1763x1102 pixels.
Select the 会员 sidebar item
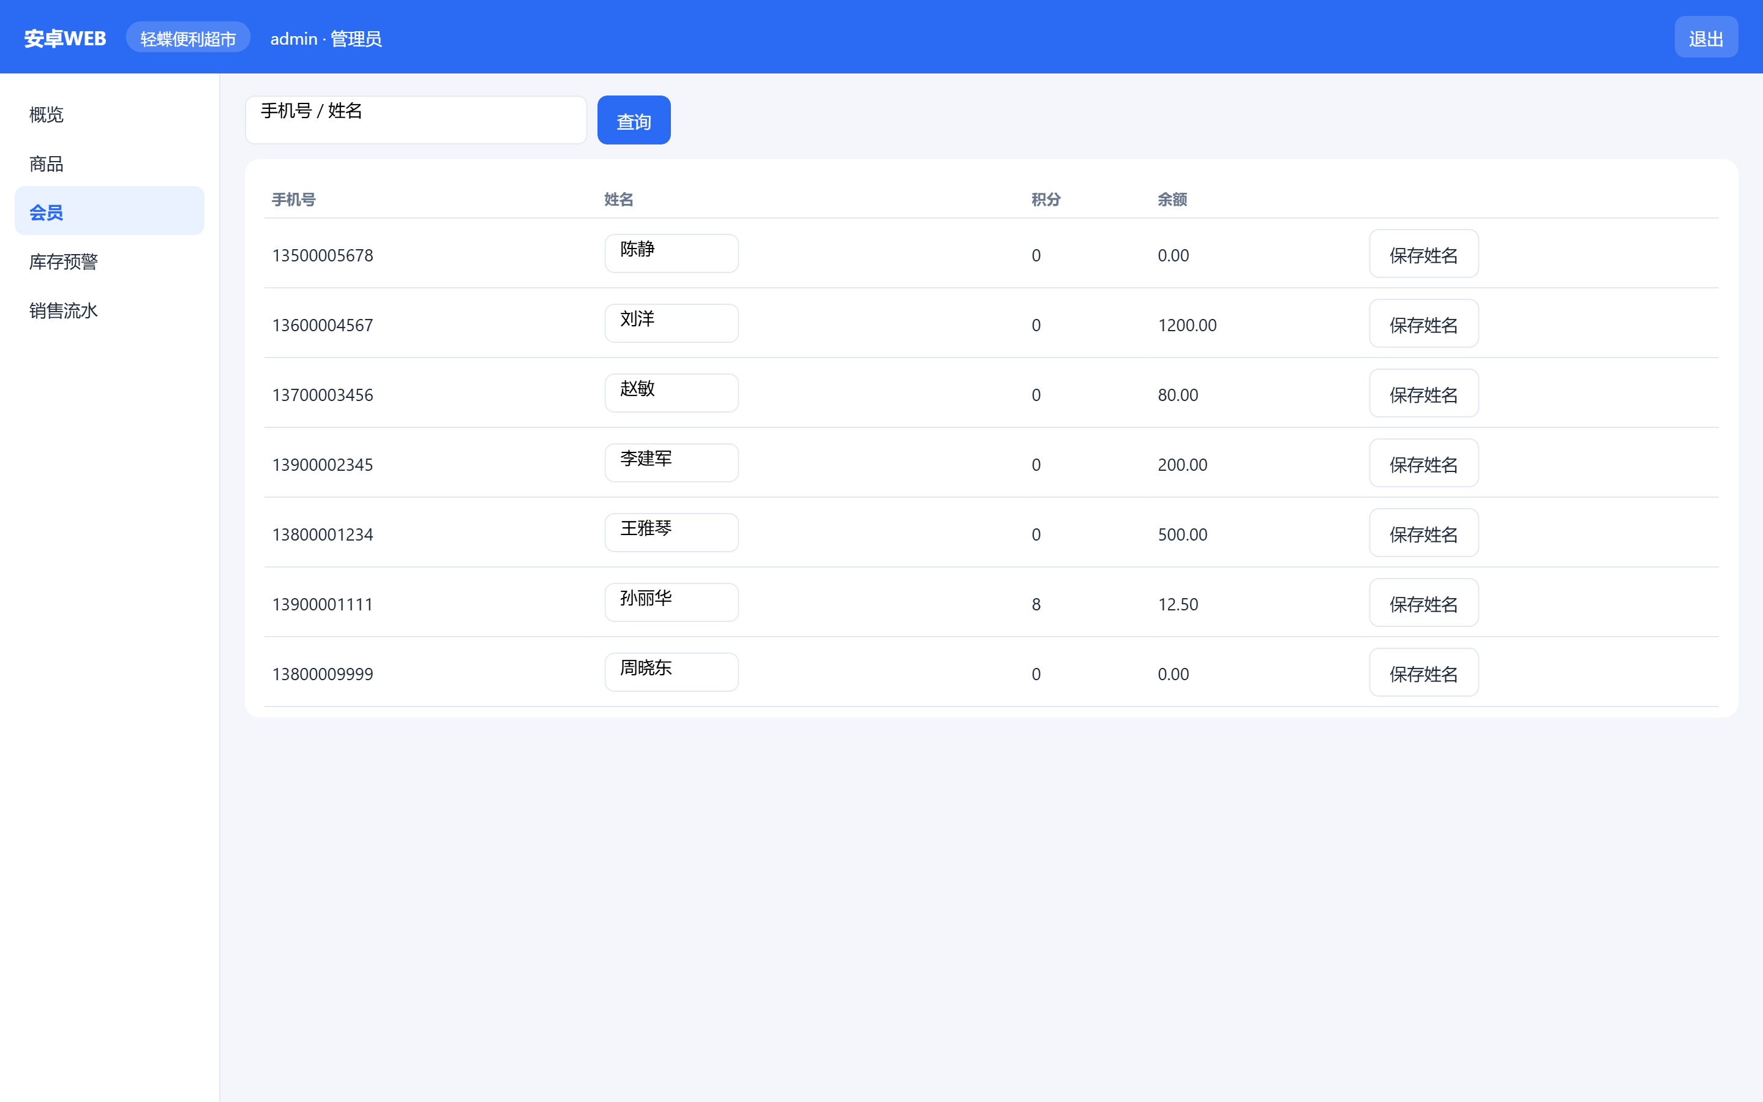pyautogui.click(x=110, y=211)
